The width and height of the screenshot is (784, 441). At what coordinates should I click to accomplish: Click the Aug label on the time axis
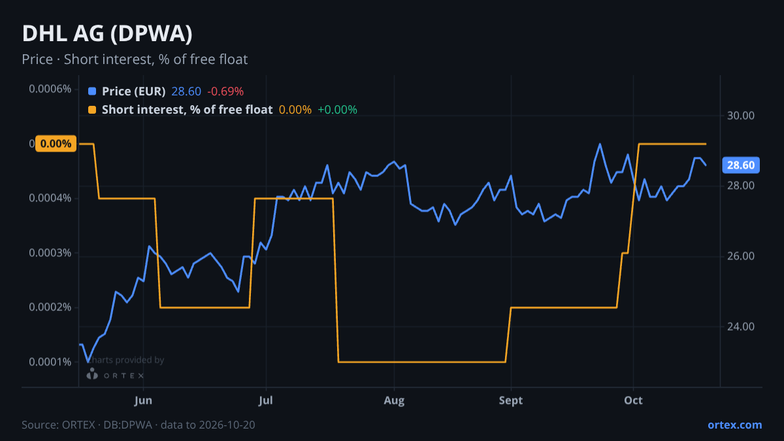(394, 400)
